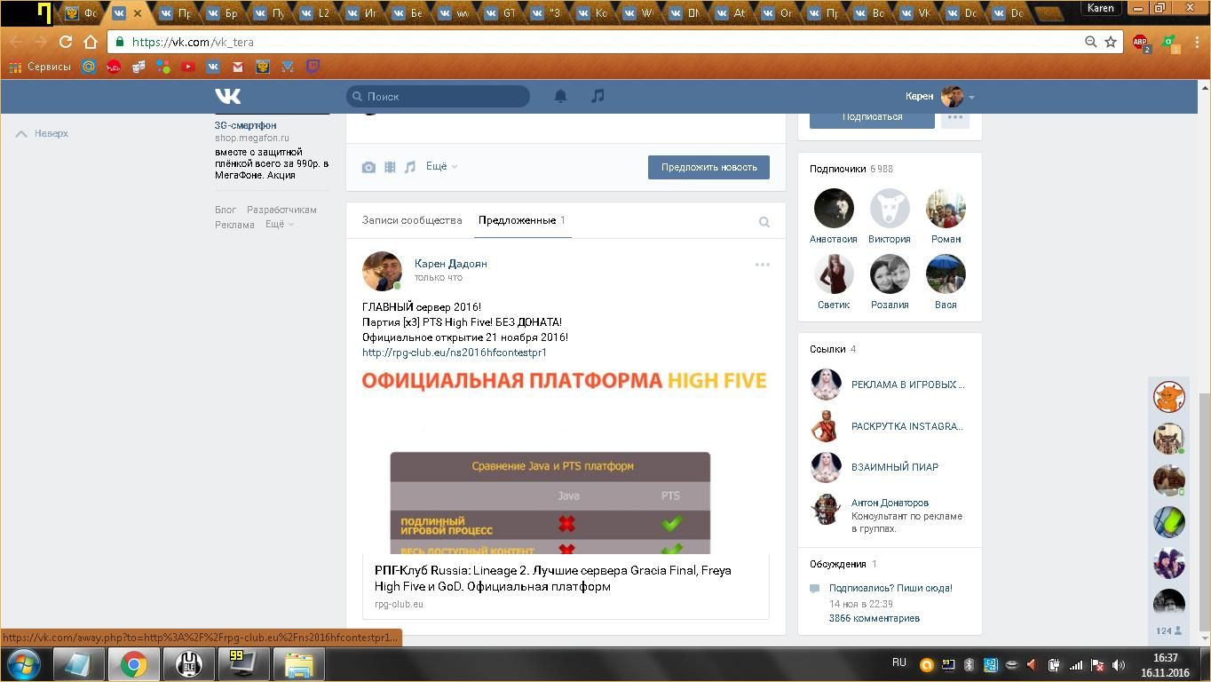The image size is (1211, 682).
Task: Open the volume speaker tray icon
Action: coord(1119,664)
